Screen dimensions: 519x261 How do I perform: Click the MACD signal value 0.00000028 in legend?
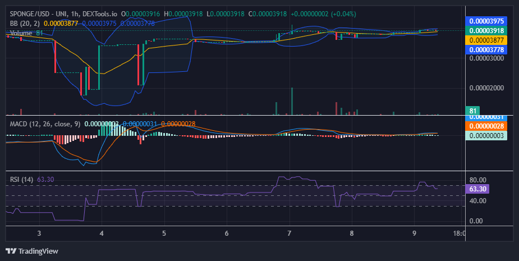(178, 124)
